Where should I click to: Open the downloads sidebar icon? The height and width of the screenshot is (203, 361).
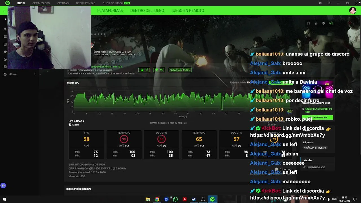pos(5,44)
